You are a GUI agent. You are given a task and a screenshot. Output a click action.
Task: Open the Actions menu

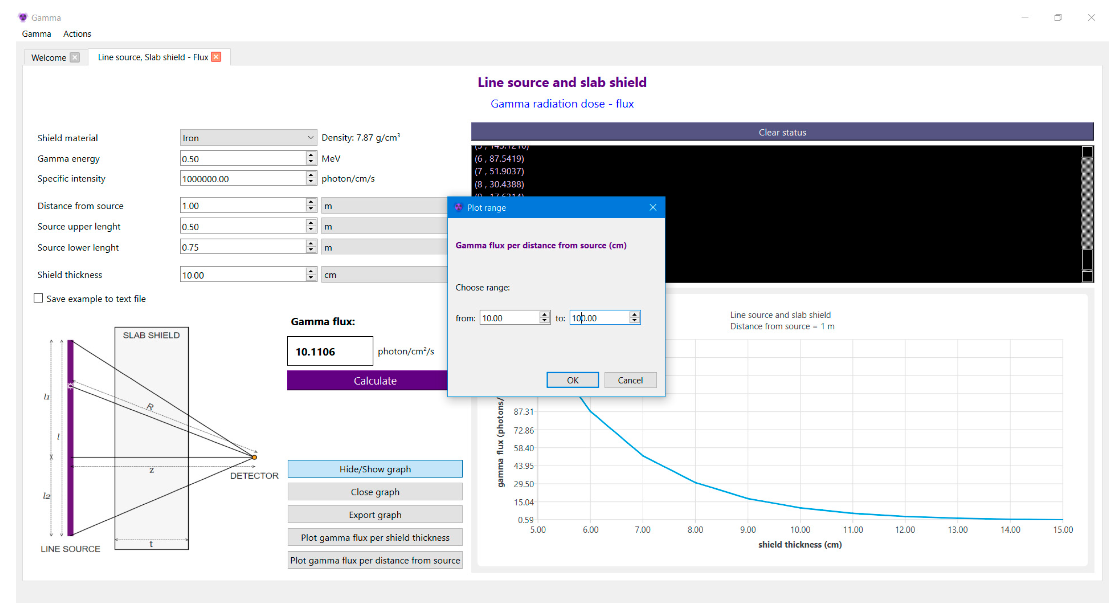[x=77, y=34]
